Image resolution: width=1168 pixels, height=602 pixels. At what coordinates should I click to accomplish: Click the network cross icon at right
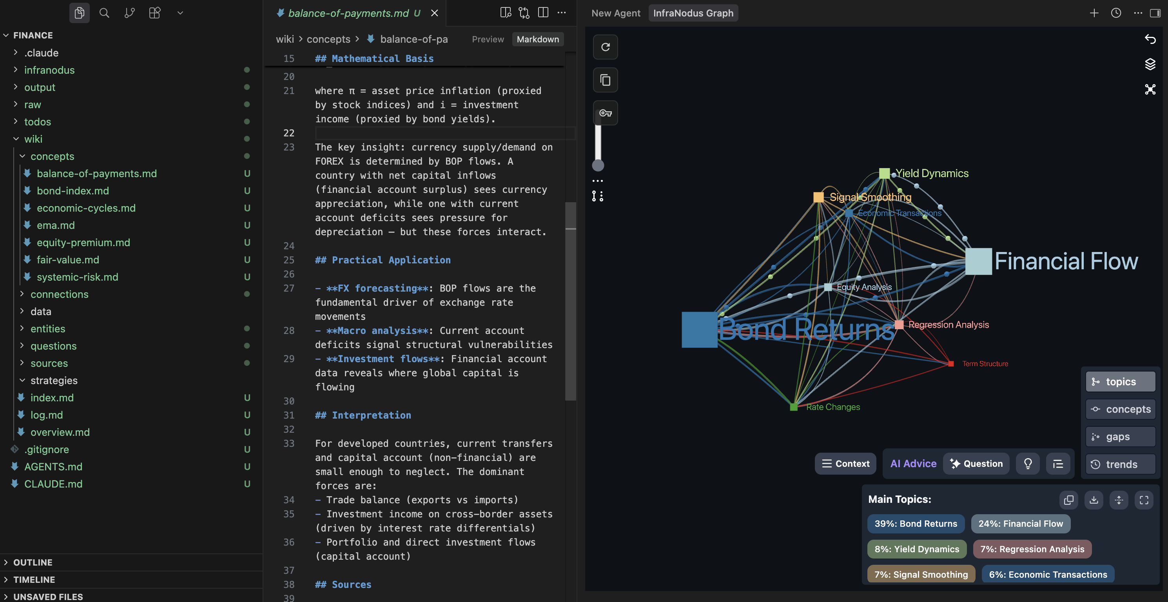tap(1150, 89)
